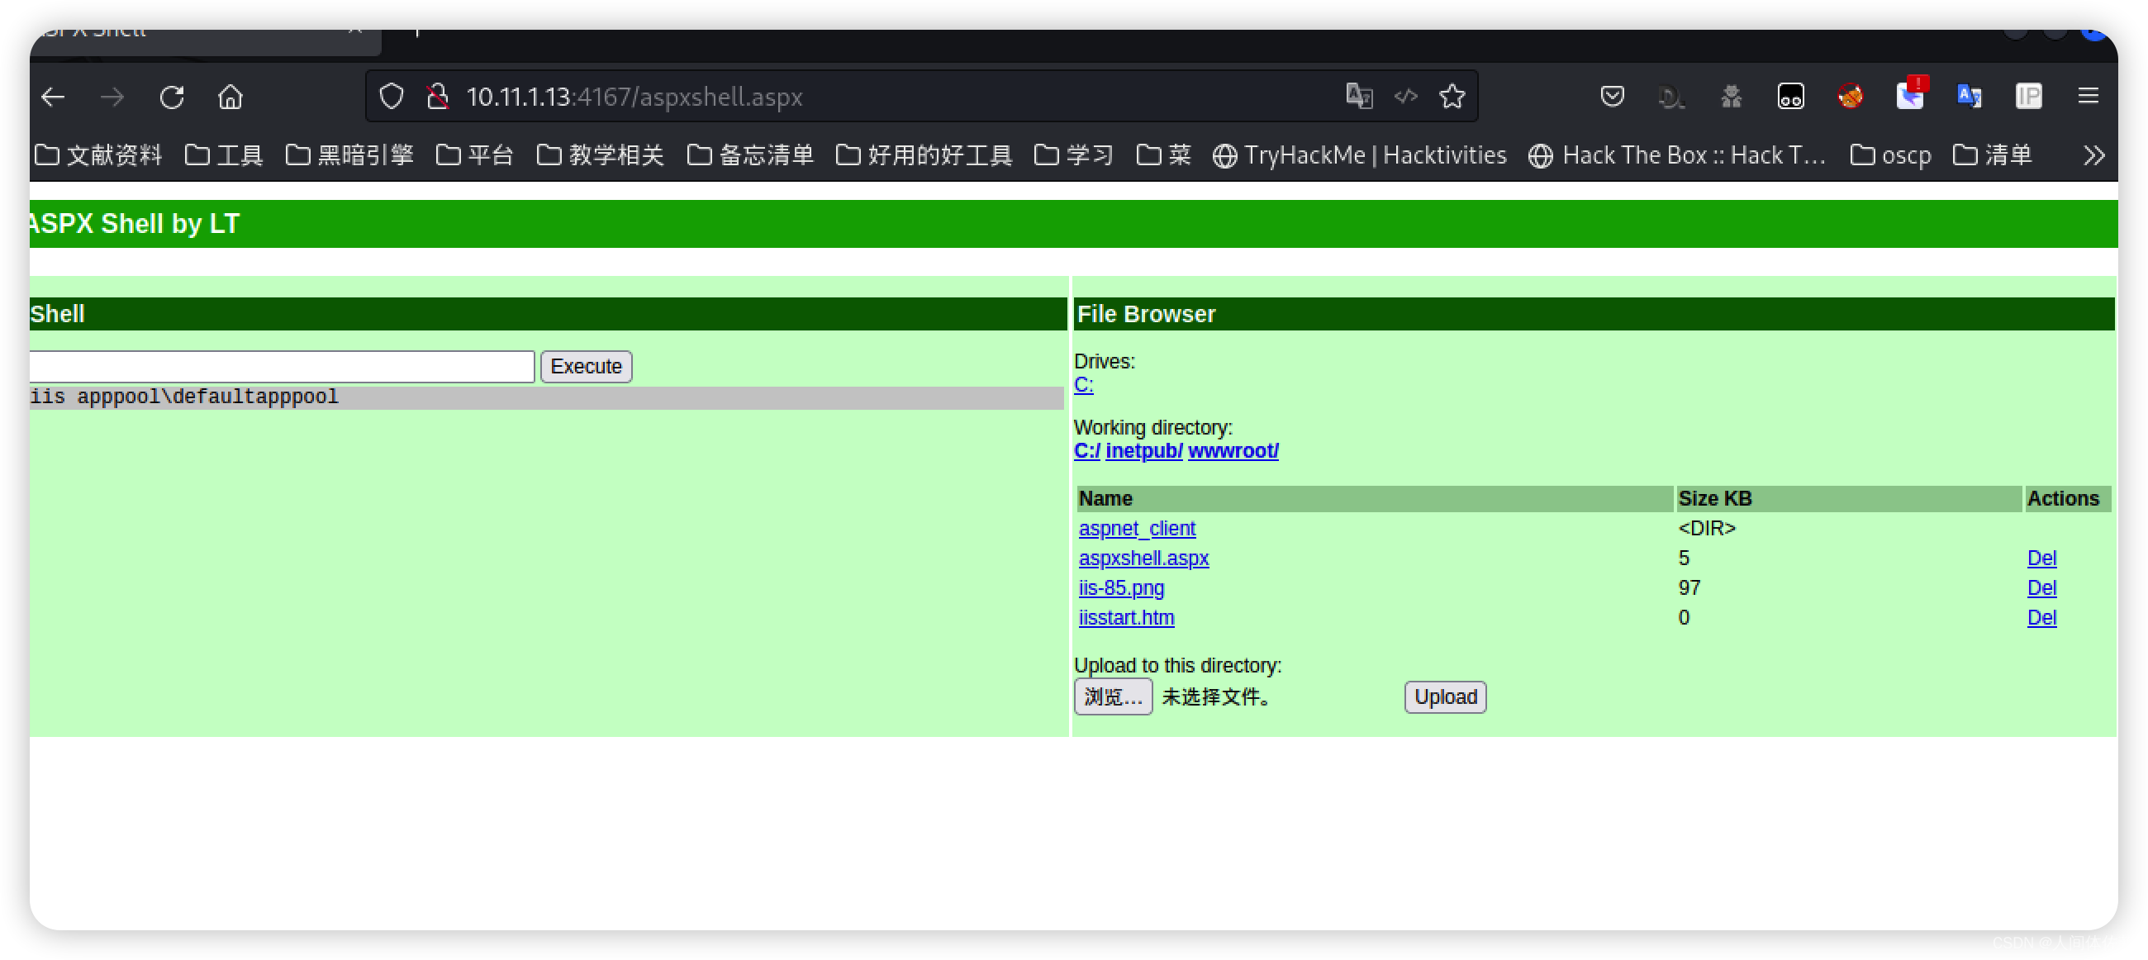Delete iisstart.htm with its Del link

coord(2041,618)
